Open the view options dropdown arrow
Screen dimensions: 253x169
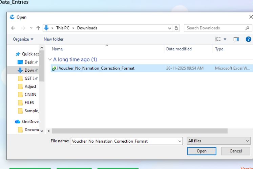[x=225, y=39]
